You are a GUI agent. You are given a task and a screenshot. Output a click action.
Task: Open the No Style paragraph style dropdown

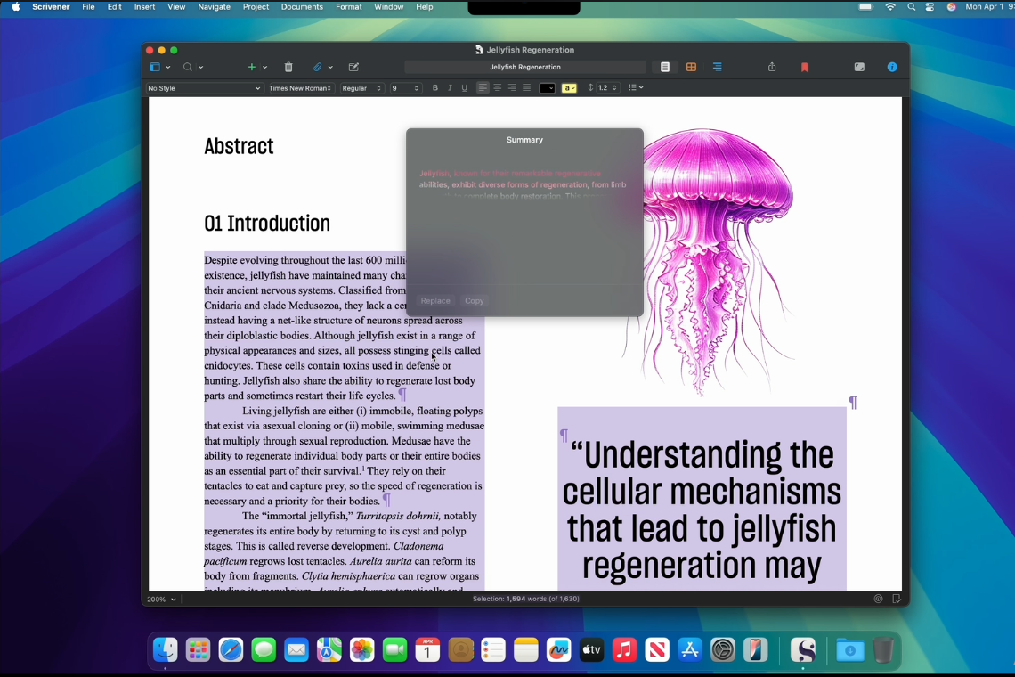(x=204, y=88)
